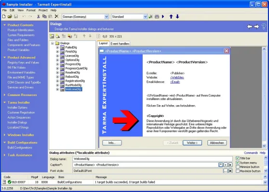Enable the Minimize button checkbox
Viewport: 269px width, 192px height.
click(x=238, y=167)
